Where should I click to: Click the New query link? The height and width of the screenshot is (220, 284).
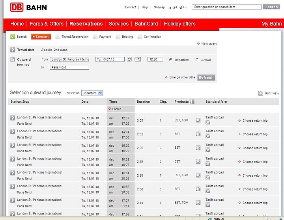tap(207, 44)
